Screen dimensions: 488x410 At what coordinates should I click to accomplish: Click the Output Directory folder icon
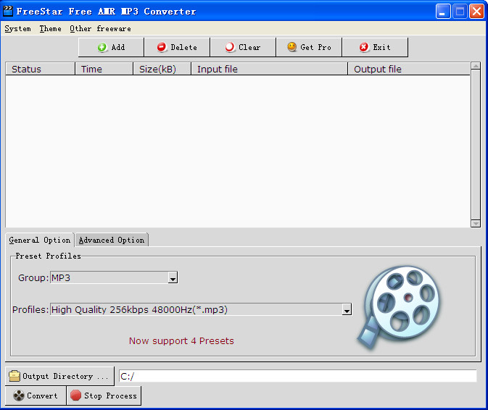[x=15, y=376]
